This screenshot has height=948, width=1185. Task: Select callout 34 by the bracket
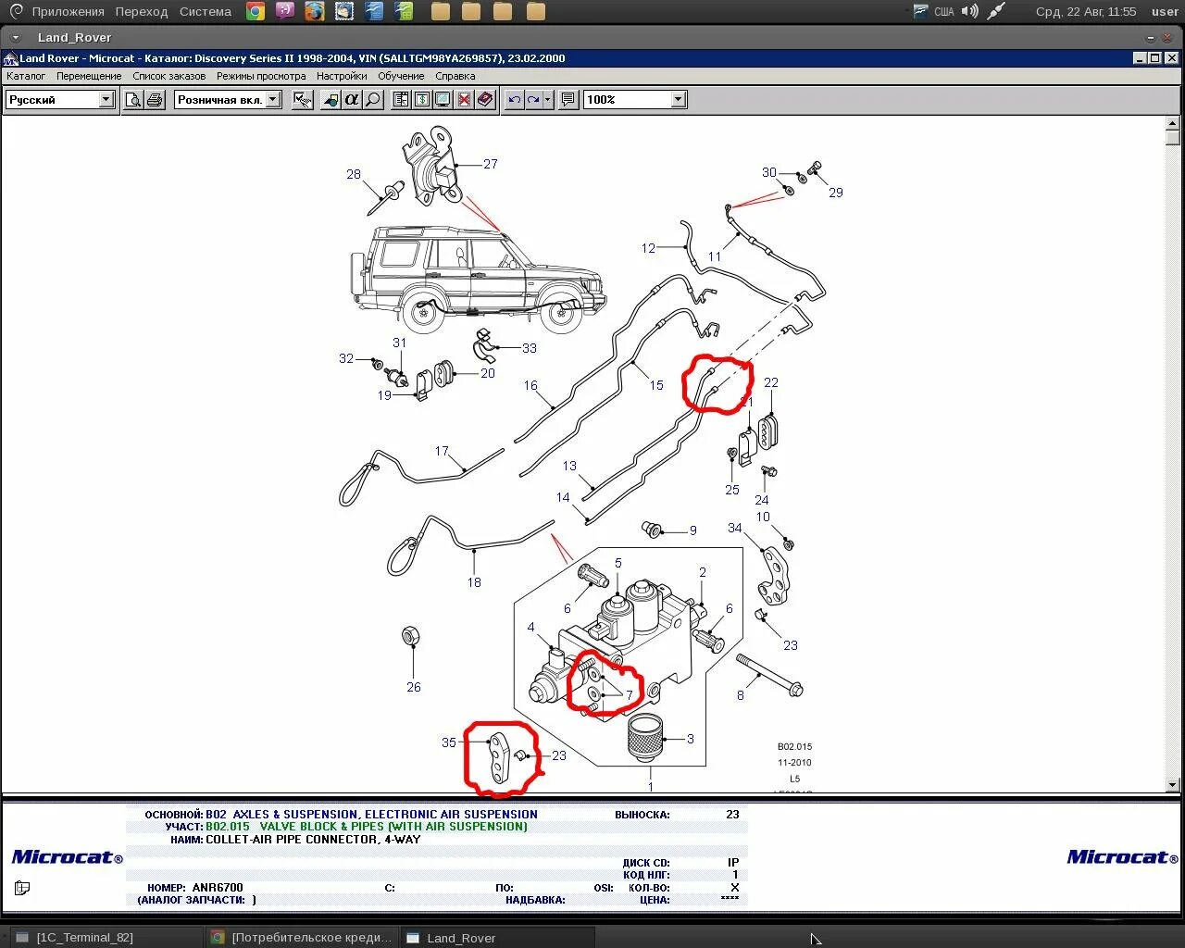(734, 528)
